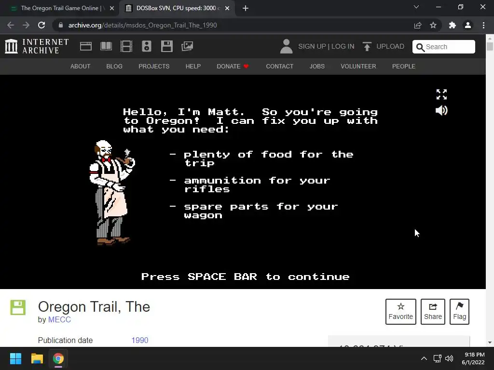This screenshot has width=494, height=370.
Task: Mute the emulator sound
Action: click(441, 110)
